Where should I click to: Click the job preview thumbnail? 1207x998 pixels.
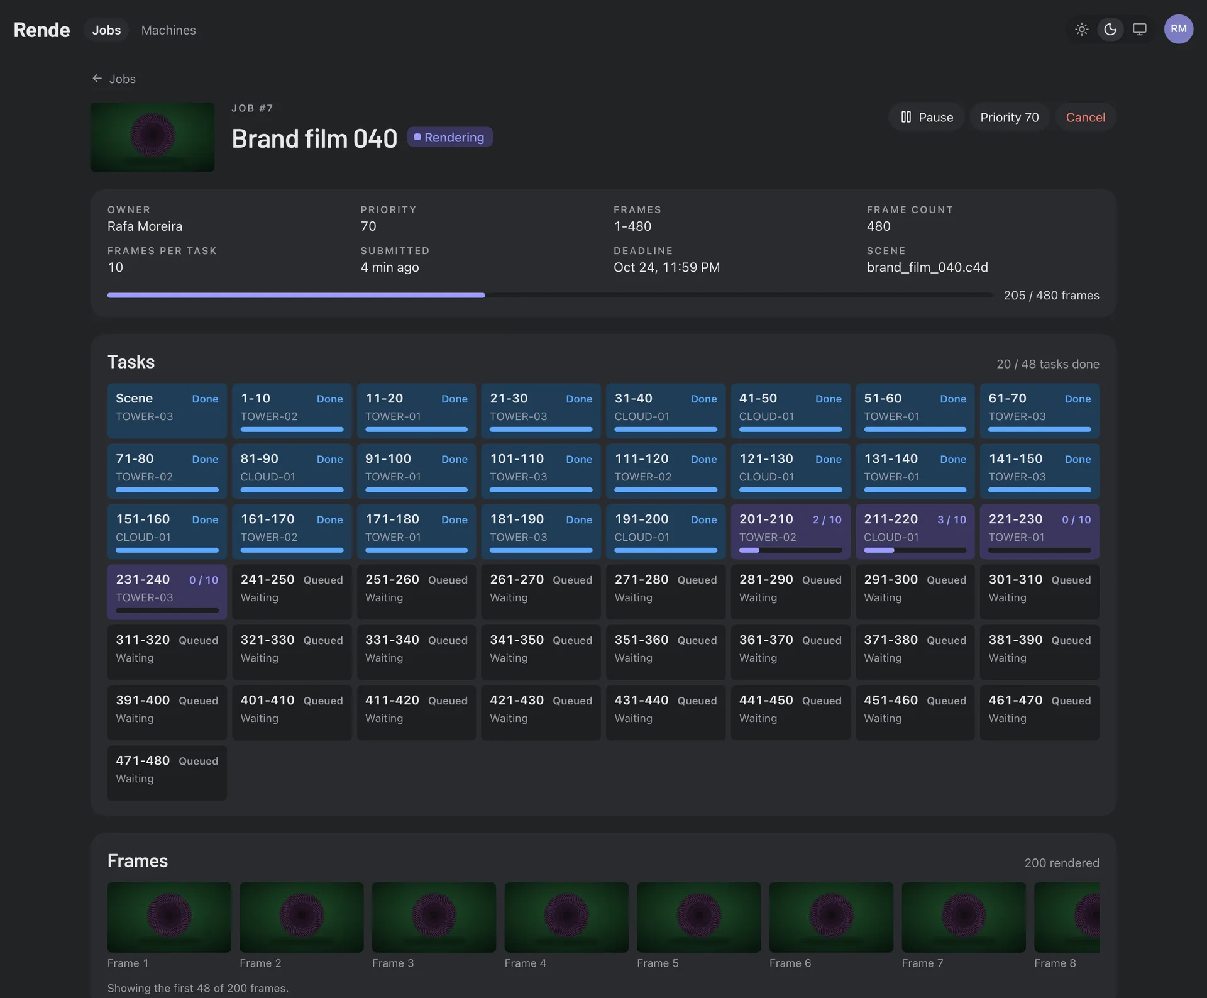tap(152, 137)
